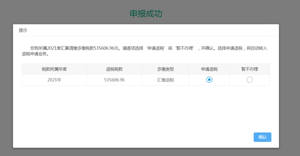The image size is (300, 156).
Task: Click the quoted '暂不办理' in the message text
Action: tap(184, 48)
